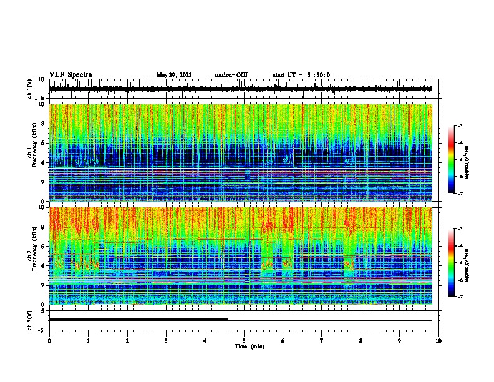
Task: Click the date "May 29, 2023"
Action: coord(174,75)
